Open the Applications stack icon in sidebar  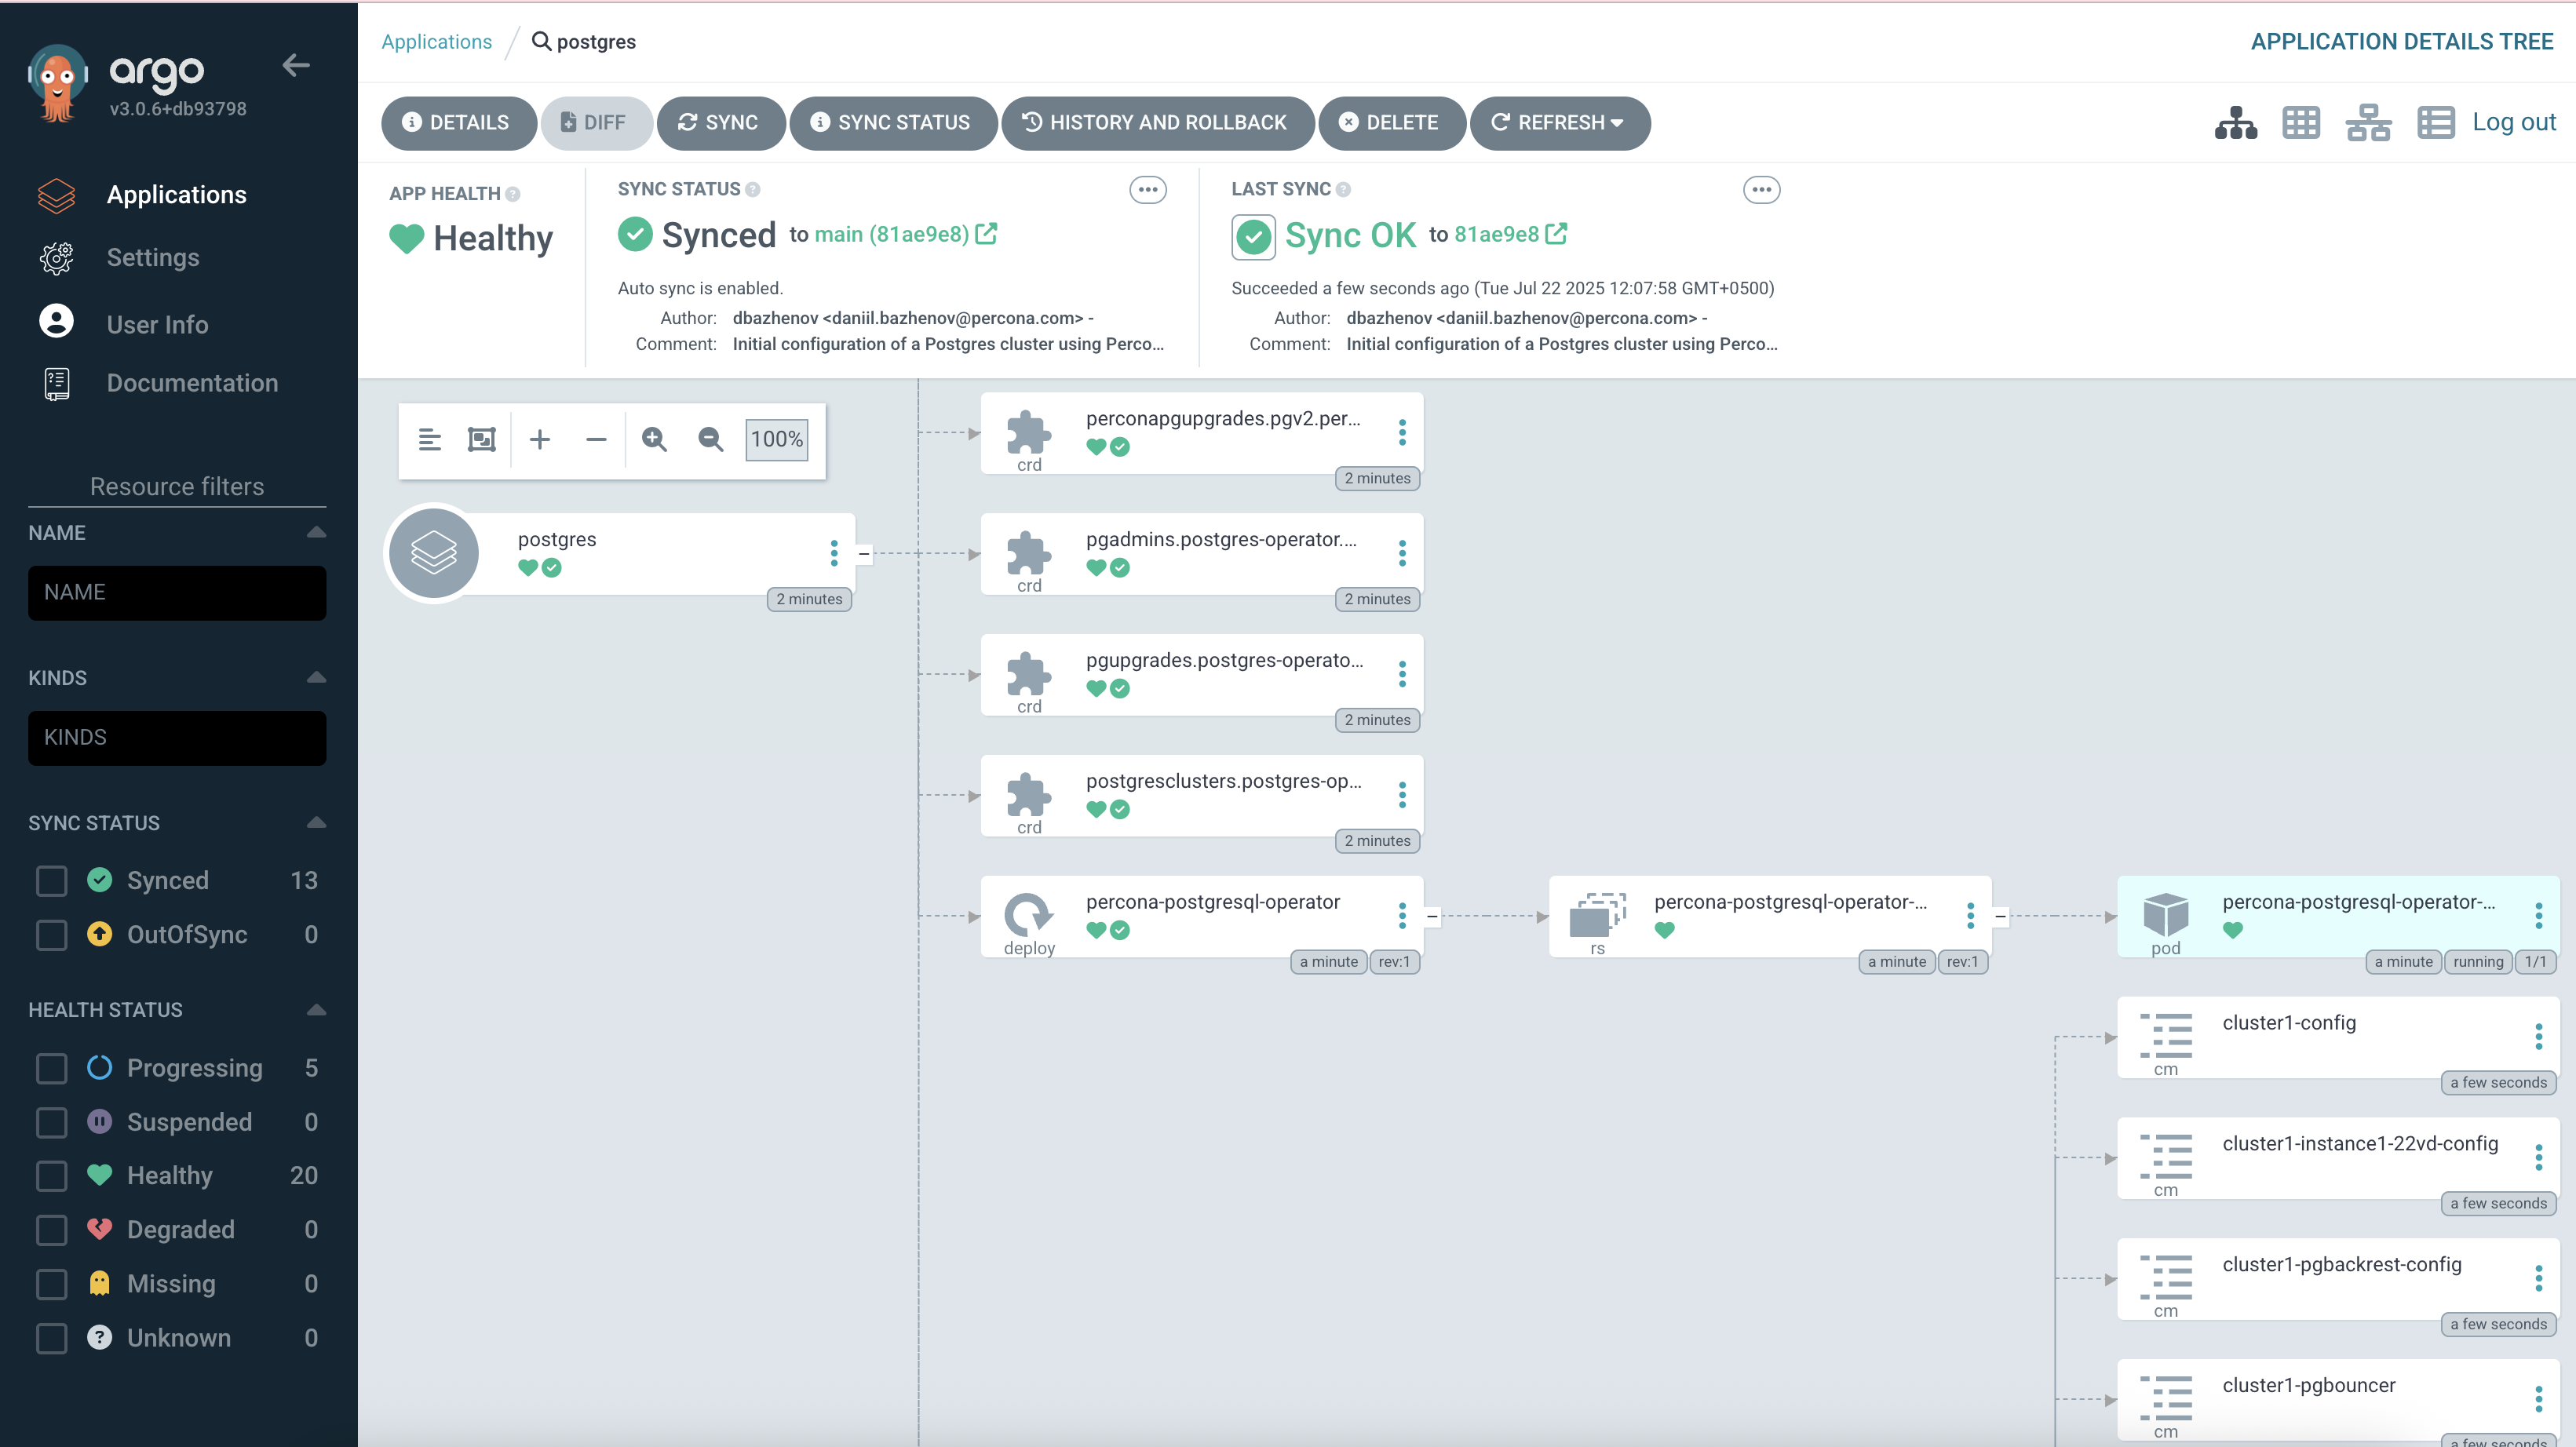[x=56, y=195]
